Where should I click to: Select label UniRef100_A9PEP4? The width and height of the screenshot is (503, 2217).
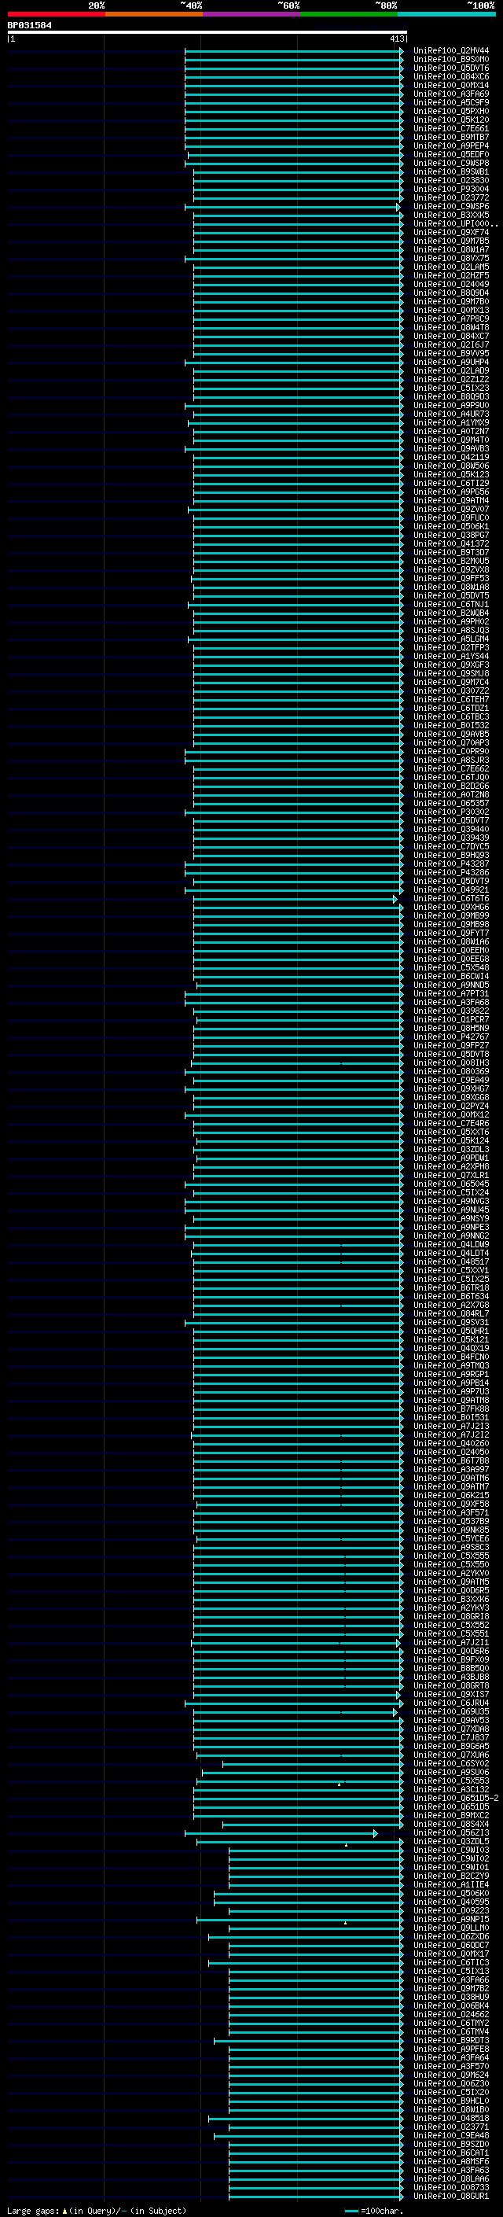451,146
